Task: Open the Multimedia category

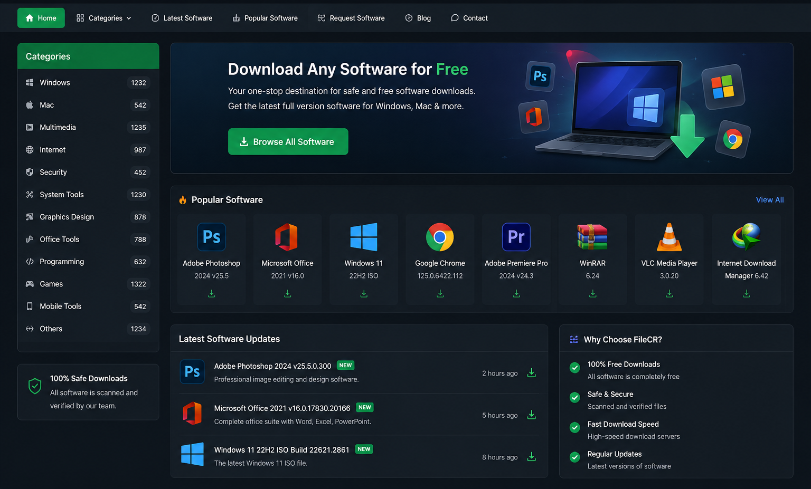Action: tap(88, 128)
